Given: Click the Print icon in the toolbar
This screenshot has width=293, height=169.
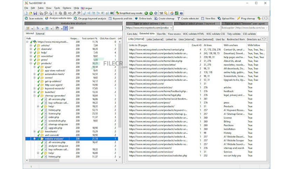Looking at the screenshot, I should pos(50,13).
